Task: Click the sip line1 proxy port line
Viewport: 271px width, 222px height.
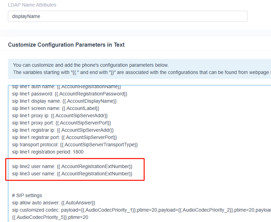Action: 61,123
